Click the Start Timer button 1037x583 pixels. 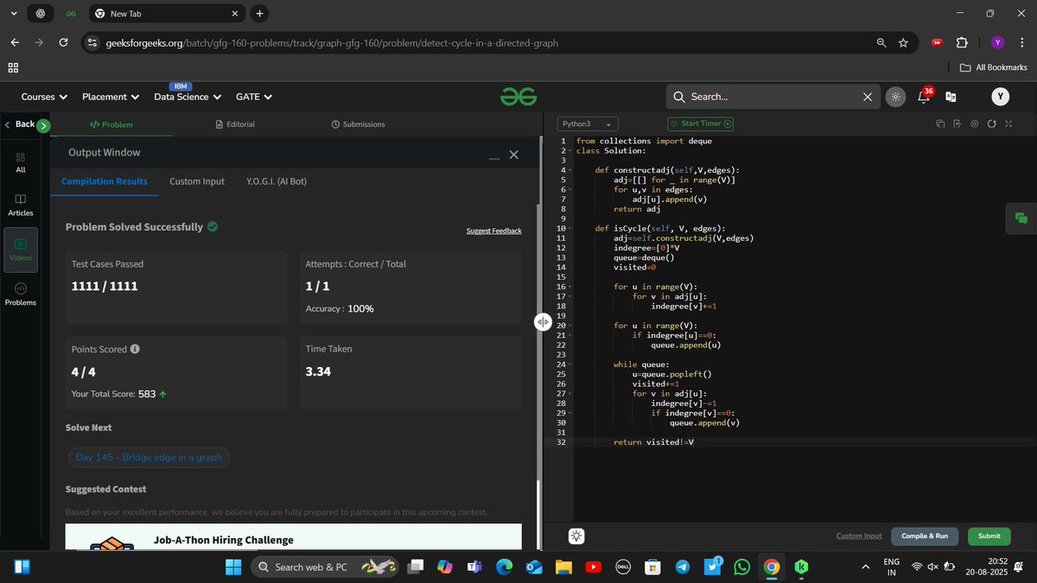(700, 124)
